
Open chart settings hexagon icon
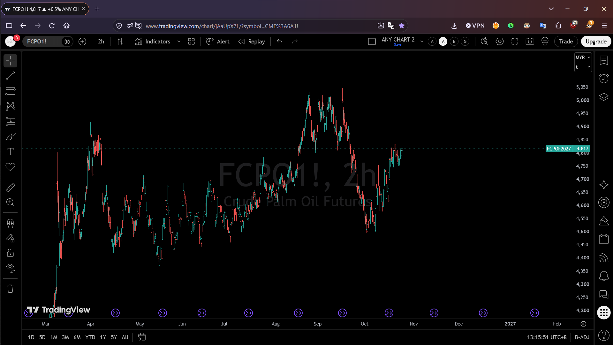point(500,42)
